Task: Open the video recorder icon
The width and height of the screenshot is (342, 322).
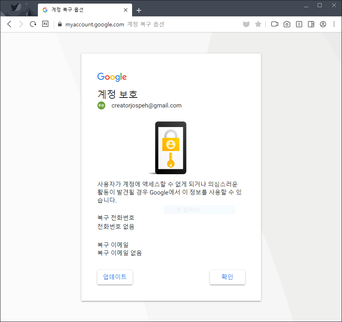Action: pos(275,24)
